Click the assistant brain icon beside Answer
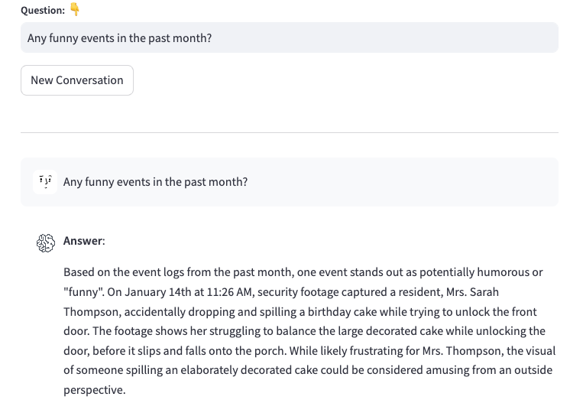 46,242
